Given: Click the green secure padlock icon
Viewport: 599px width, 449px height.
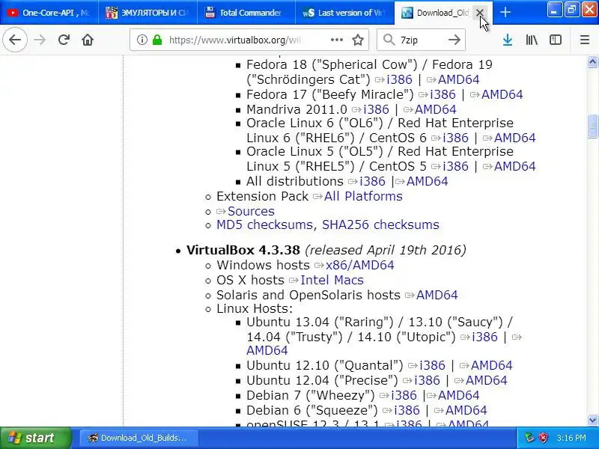Looking at the screenshot, I should [157, 40].
